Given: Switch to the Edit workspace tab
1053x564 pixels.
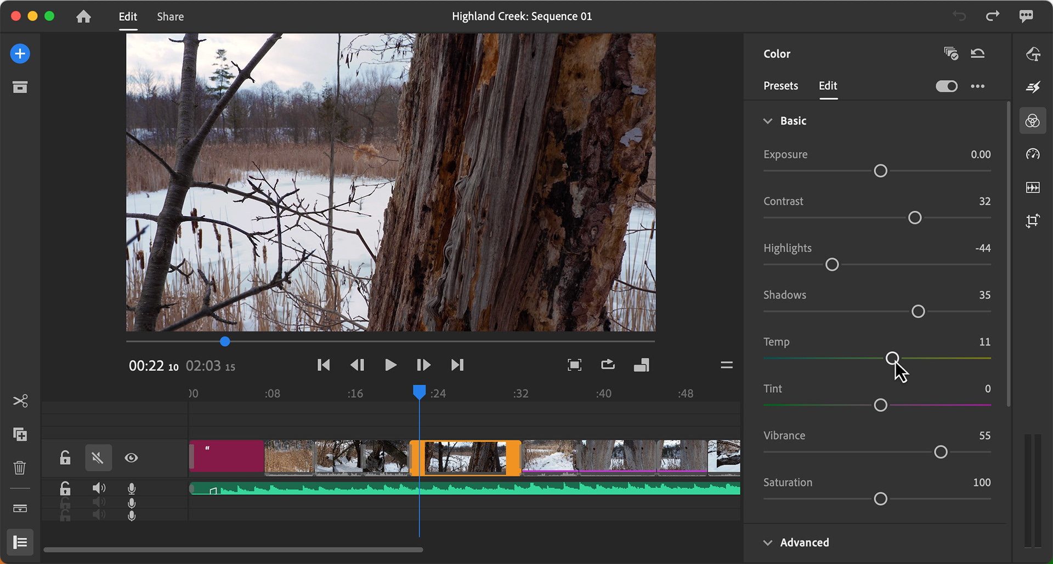Looking at the screenshot, I should [x=128, y=16].
